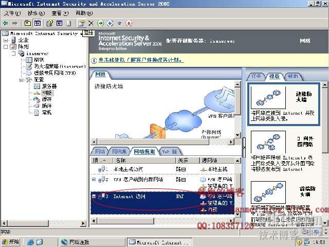Click the Properties toolbar icon with the tooltip
The height and width of the screenshot is (247, 329).
point(81,23)
